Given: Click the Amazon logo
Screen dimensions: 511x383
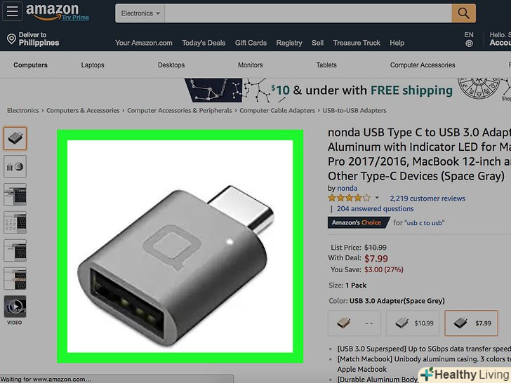Looking at the screenshot, I should click(57, 12).
